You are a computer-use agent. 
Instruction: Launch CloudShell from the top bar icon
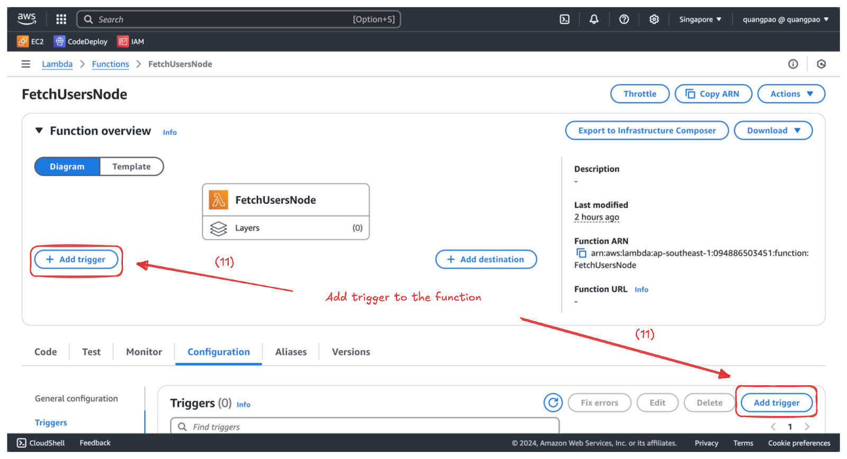click(565, 20)
